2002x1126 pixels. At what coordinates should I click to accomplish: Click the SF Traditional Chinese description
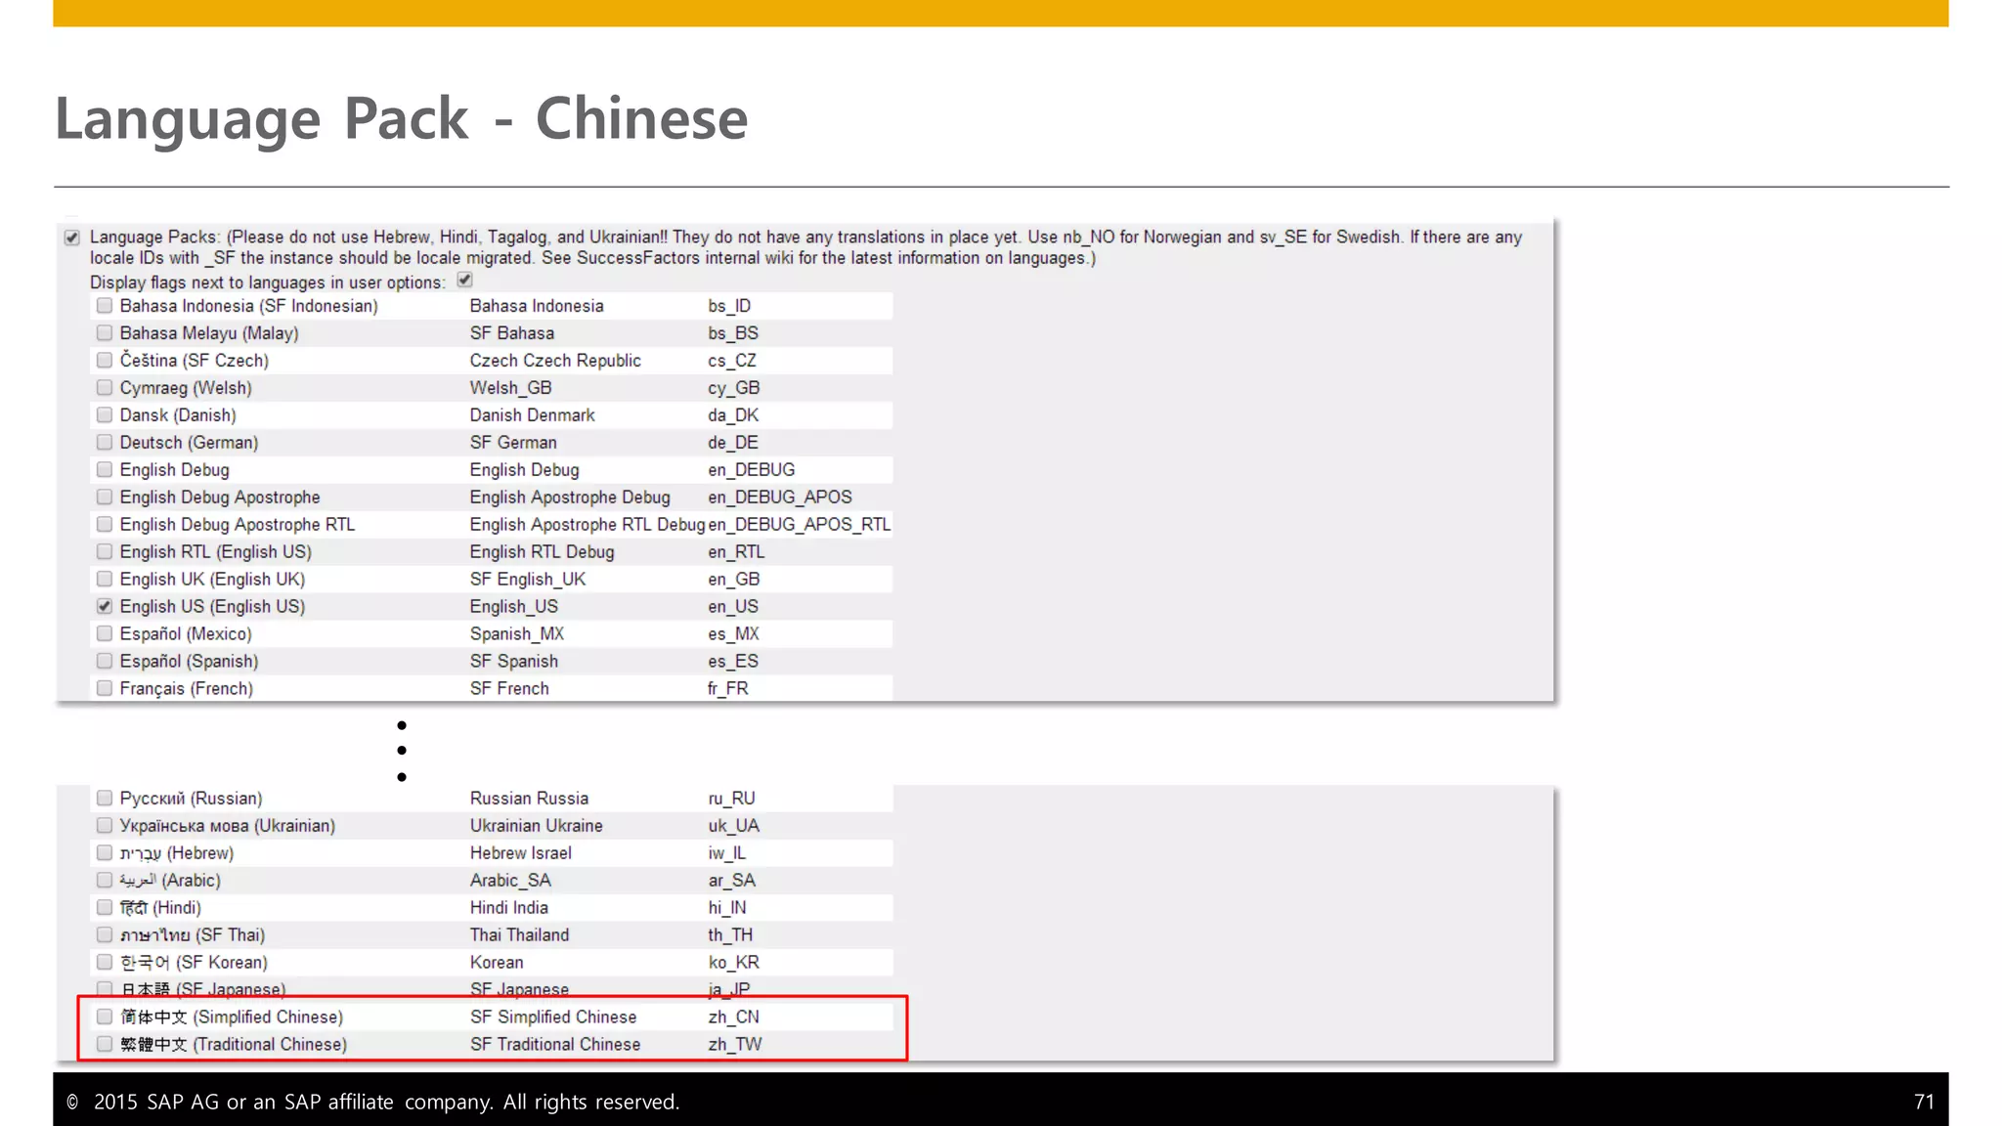(555, 1046)
